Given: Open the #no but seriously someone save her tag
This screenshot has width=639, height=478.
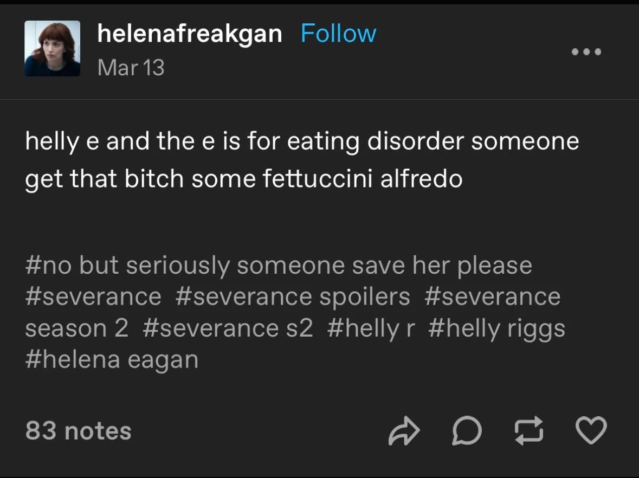Looking at the screenshot, I should pos(279,265).
